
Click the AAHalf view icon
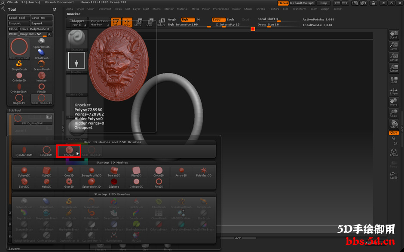[394, 68]
